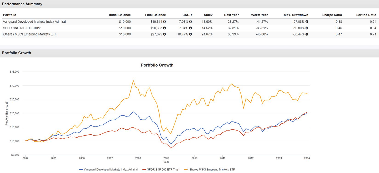Select the Stdev column header
Screen dimensions: 379x173
tap(208, 15)
